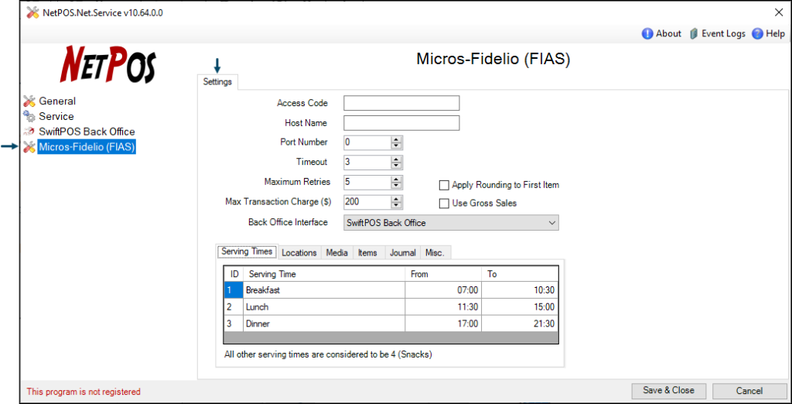Click the Host Name input field
This screenshot has width=792, height=404.
click(x=401, y=123)
